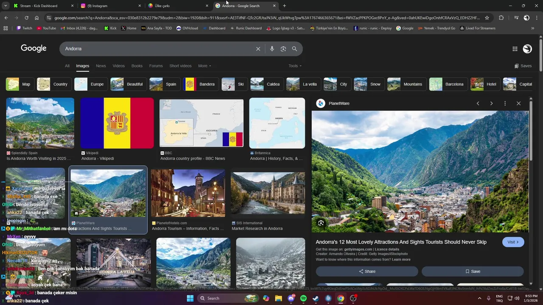The image size is (543, 305).
Task: Go back to previous page
Action: click(x=6, y=18)
